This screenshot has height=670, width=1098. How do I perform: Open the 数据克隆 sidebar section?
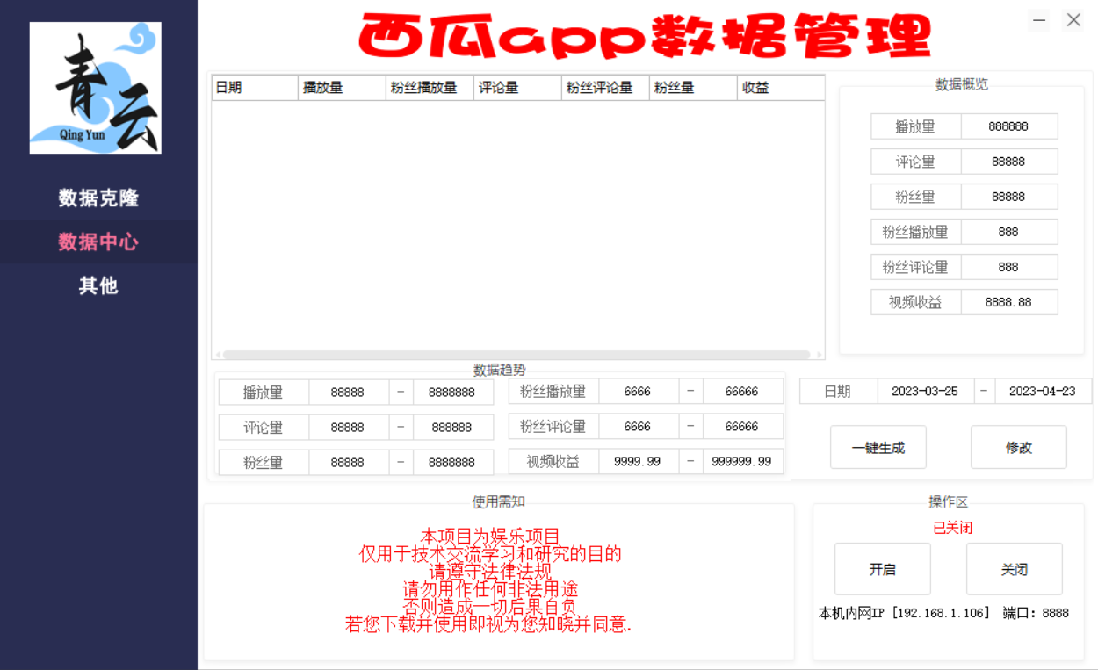[98, 198]
